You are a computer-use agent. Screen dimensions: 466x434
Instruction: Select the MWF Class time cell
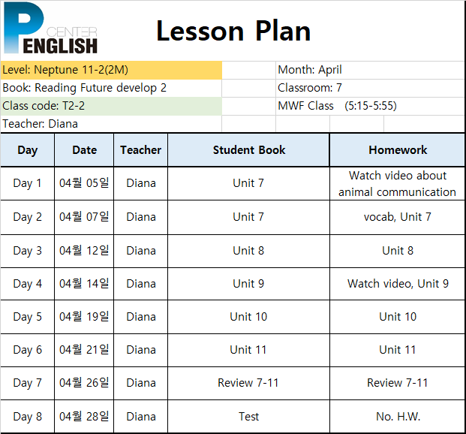pyautogui.click(x=370, y=106)
